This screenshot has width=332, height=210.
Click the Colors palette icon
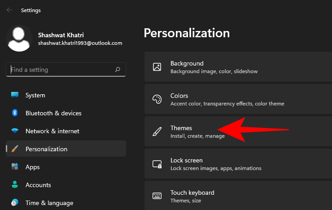157,99
